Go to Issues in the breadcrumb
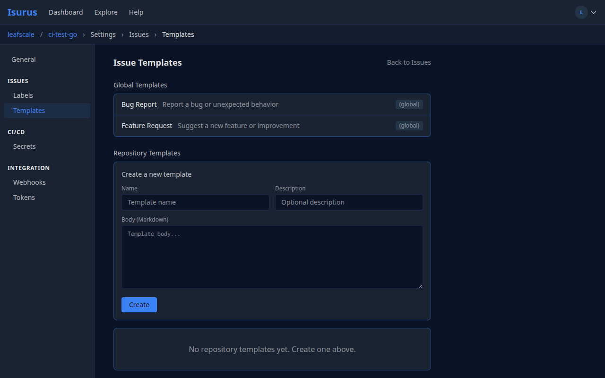 click(139, 34)
